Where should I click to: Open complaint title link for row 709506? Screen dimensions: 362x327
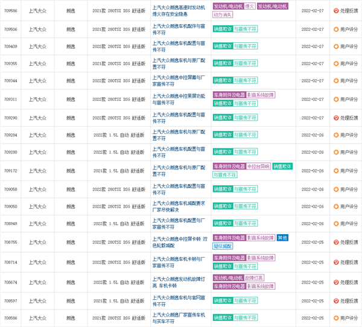(179, 30)
